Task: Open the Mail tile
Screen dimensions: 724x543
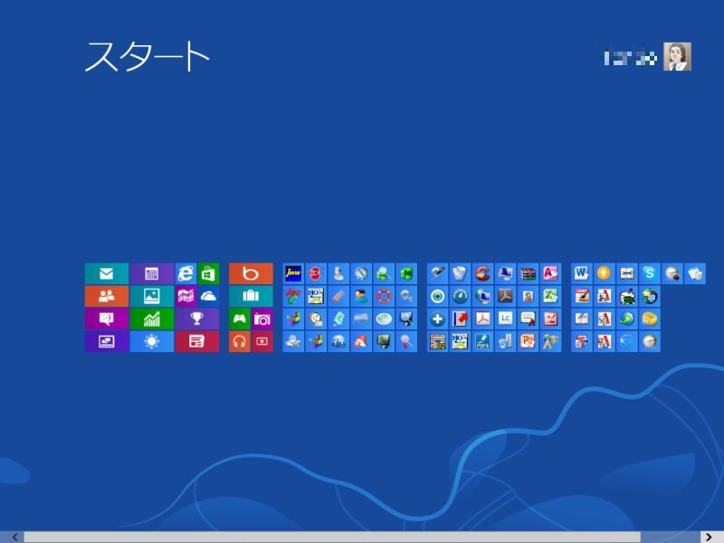Action: coord(107,273)
